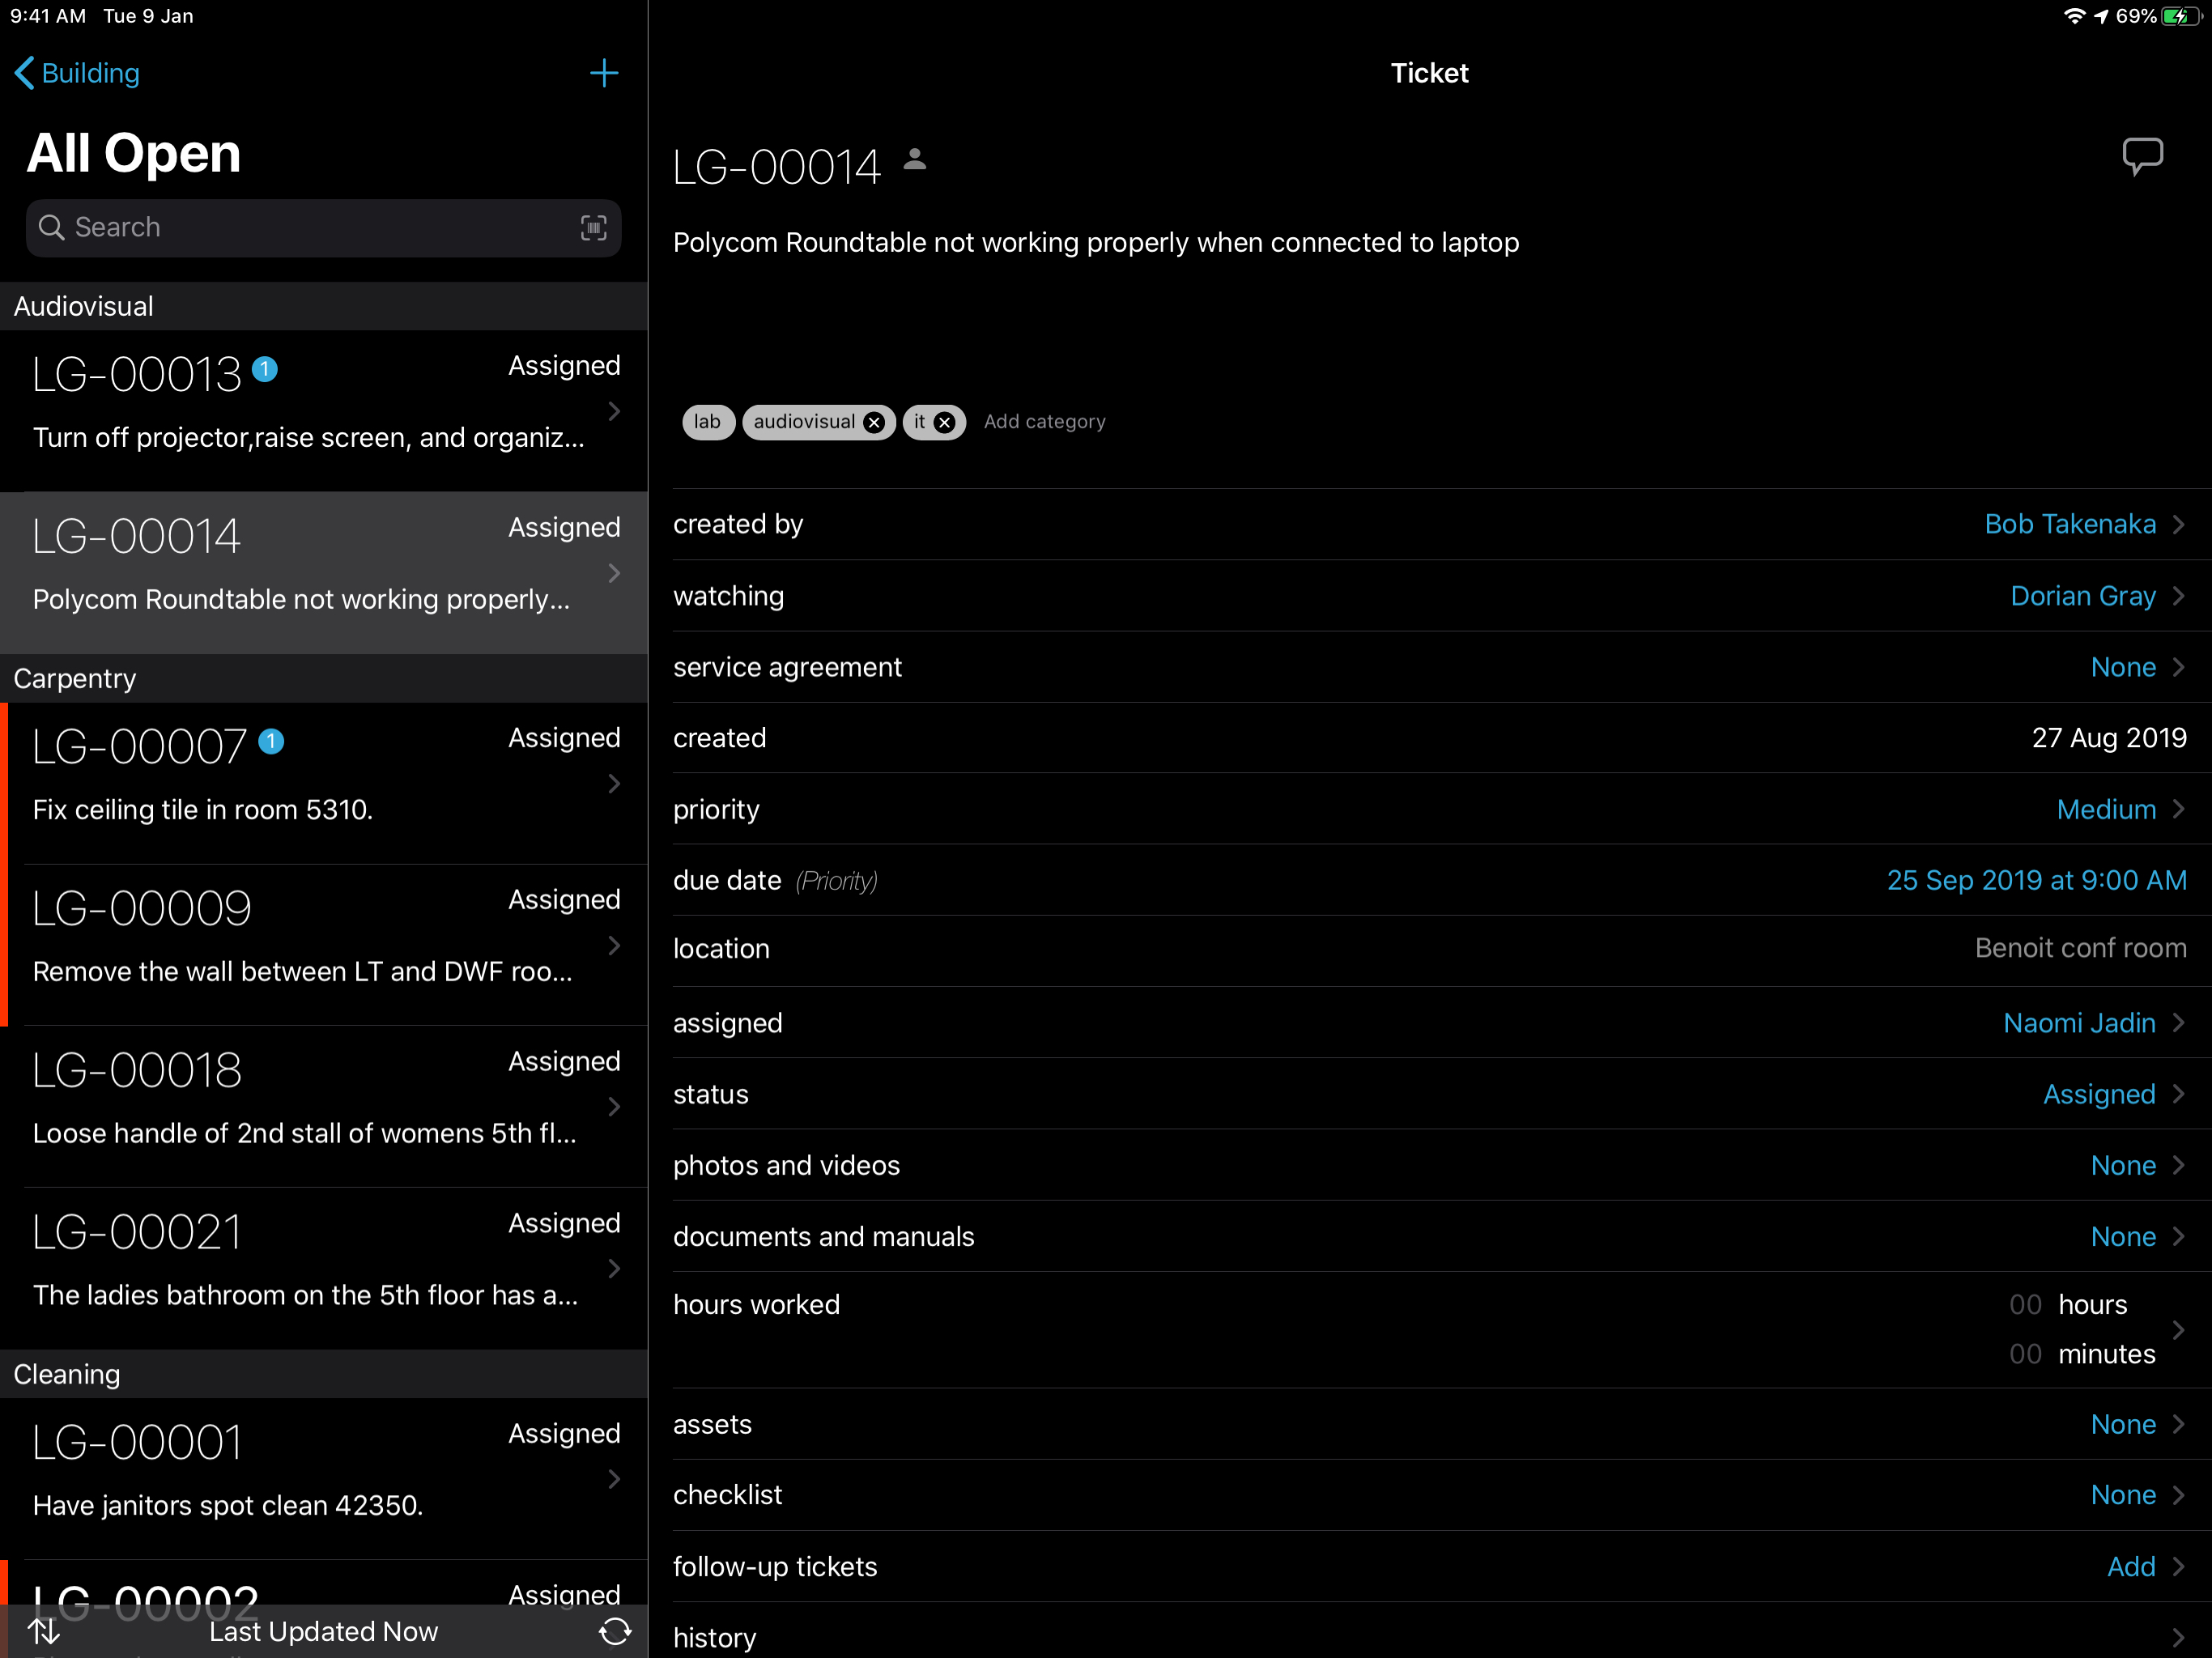The image size is (2212, 1658).
Task: Click the ticket Search field
Action: point(300,228)
